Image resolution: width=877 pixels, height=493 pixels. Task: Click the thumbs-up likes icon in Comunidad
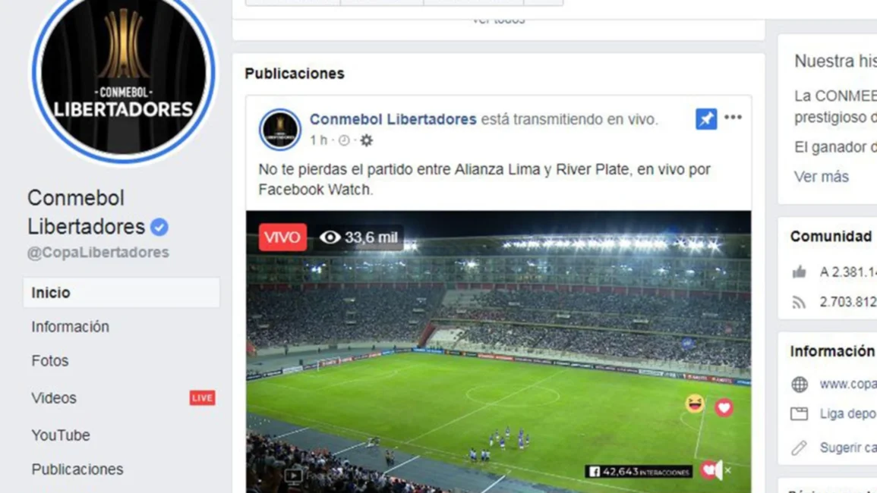800,272
